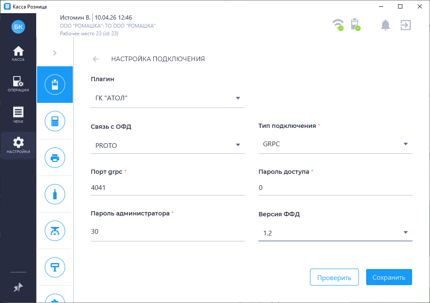Select the scales device settings icon
Viewport: 430px width, 303px height.
tap(55, 231)
